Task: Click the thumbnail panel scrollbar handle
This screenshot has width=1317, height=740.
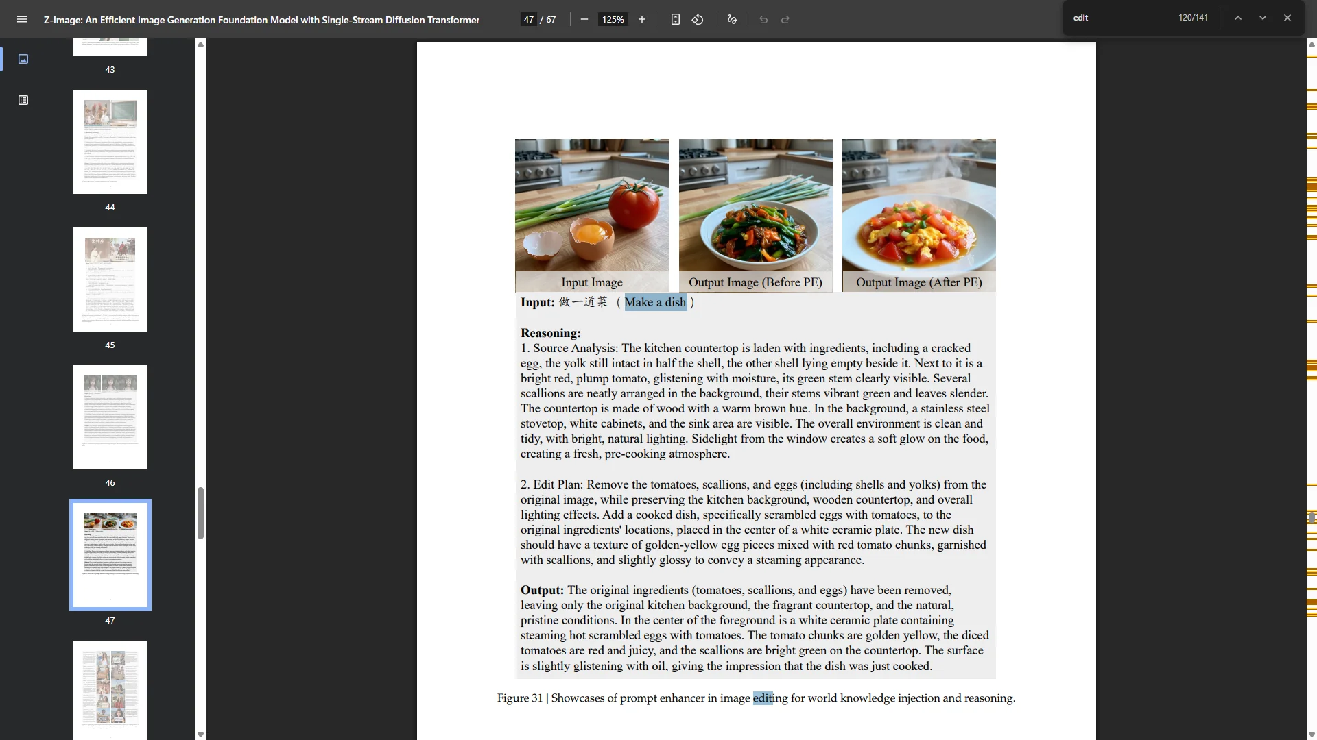Action: 200,513
